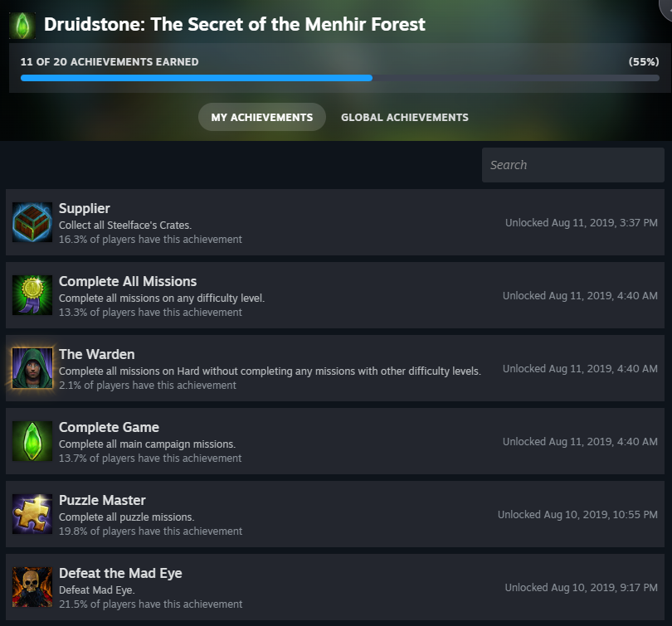Switch to the My Achievements tab
This screenshot has width=672, height=626.
tap(262, 117)
